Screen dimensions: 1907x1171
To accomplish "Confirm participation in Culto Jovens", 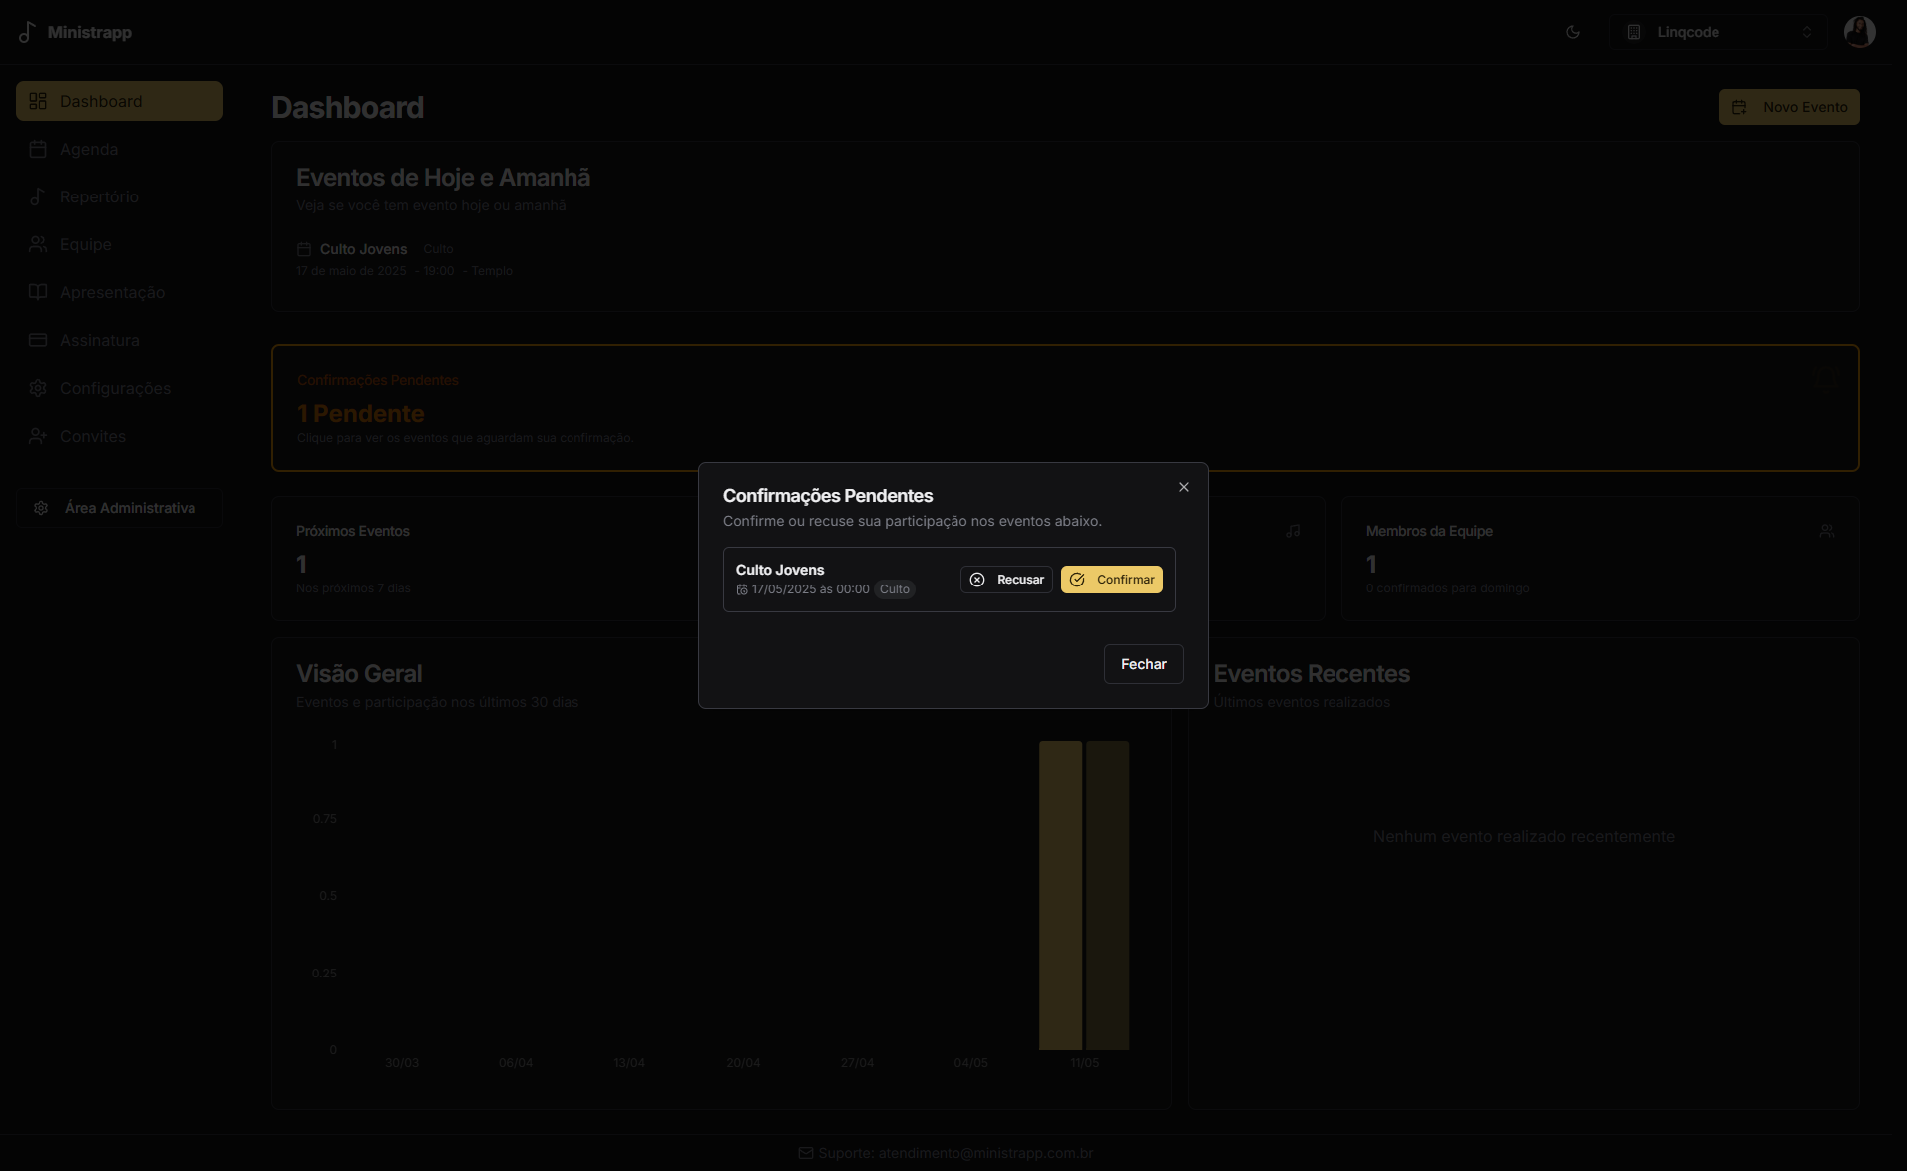I will tap(1111, 580).
